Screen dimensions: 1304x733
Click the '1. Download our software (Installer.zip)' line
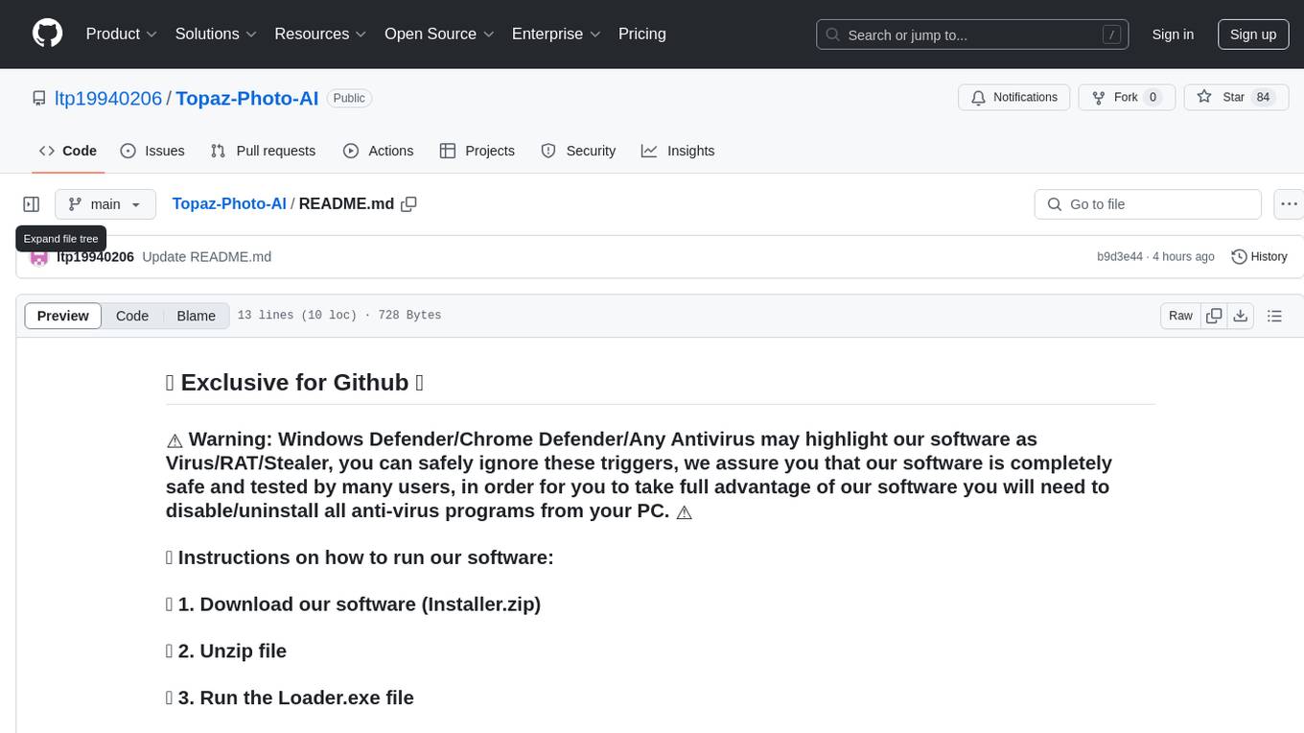pos(354,604)
